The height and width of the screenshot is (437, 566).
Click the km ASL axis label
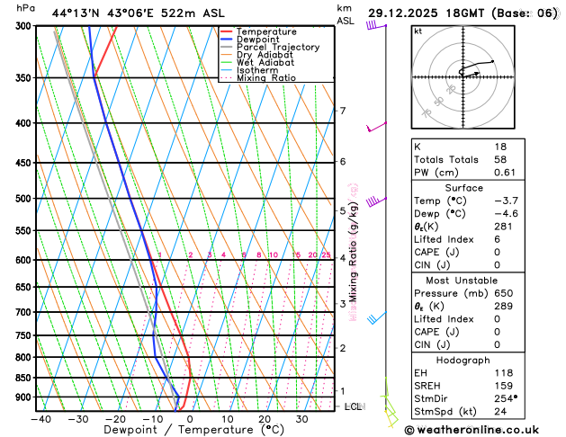click(346, 14)
